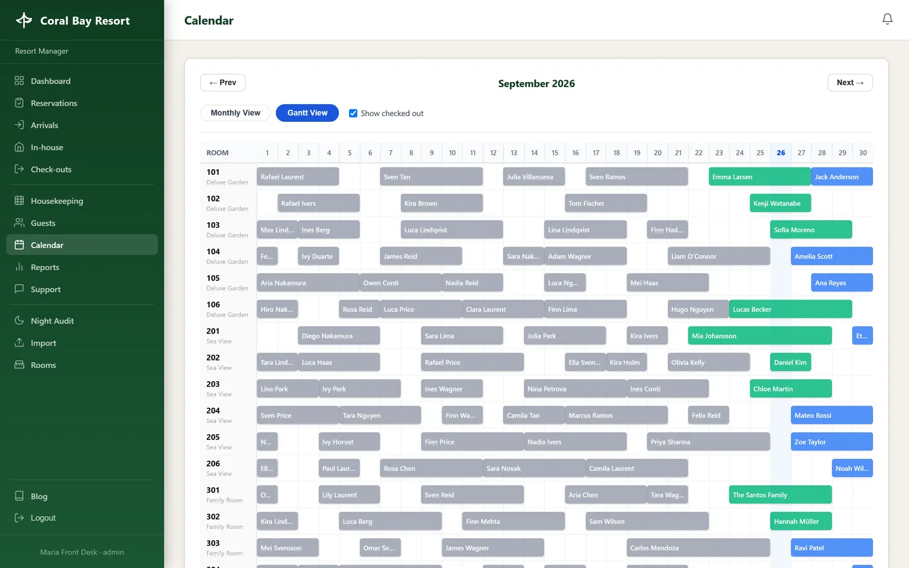The height and width of the screenshot is (568, 909).
Task: Select Mia Johansson stay in room 201
Action: click(x=760, y=336)
